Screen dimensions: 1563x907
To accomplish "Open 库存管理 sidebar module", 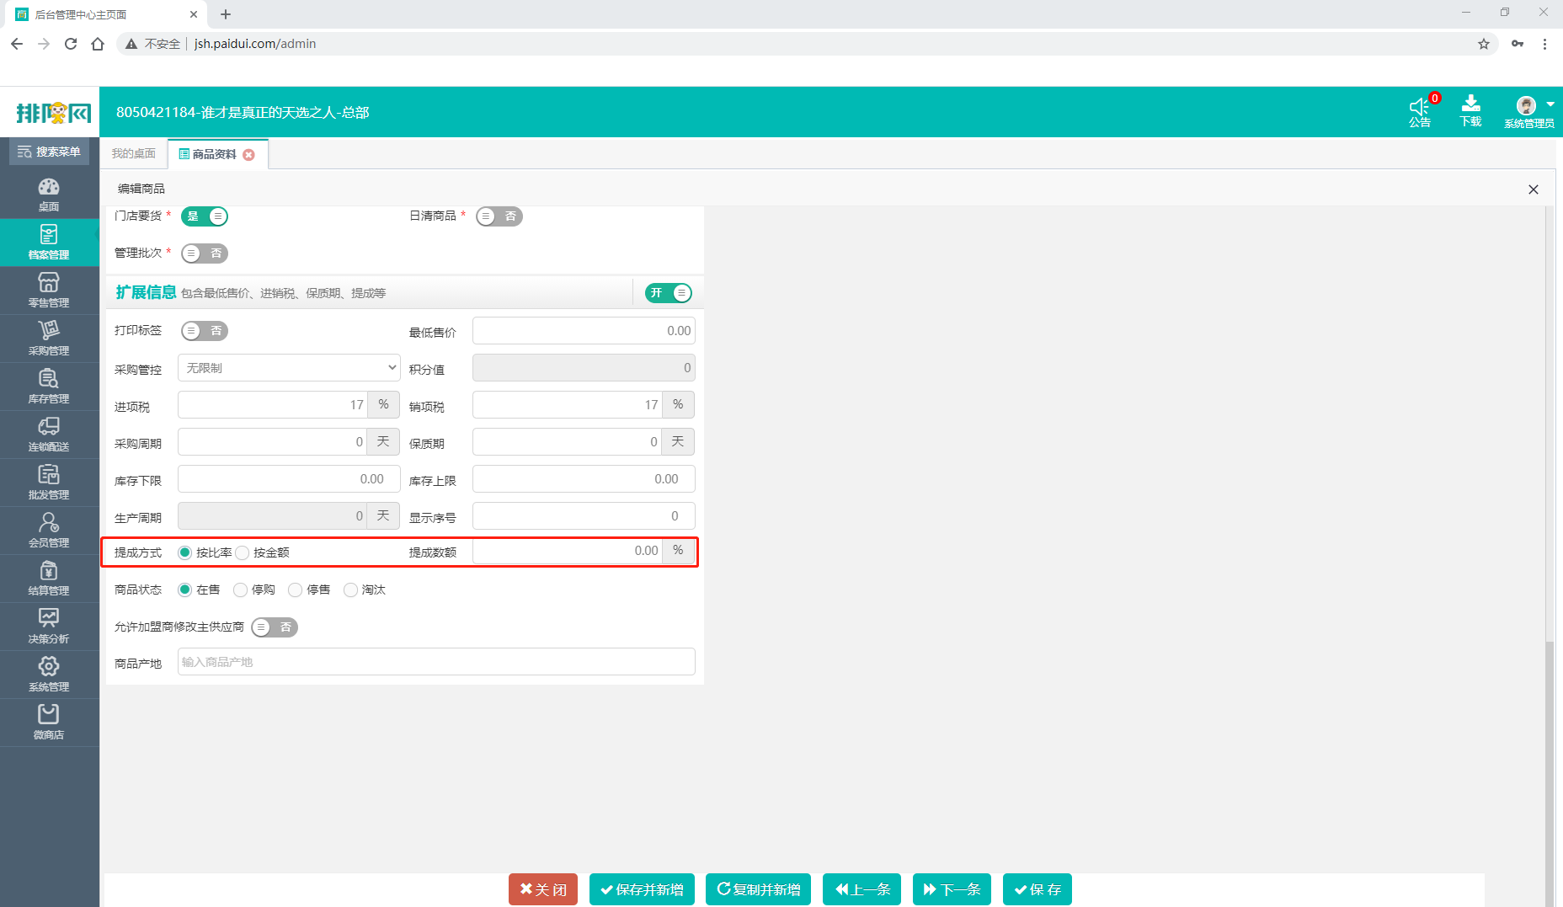I will click(x=49, y=387).
